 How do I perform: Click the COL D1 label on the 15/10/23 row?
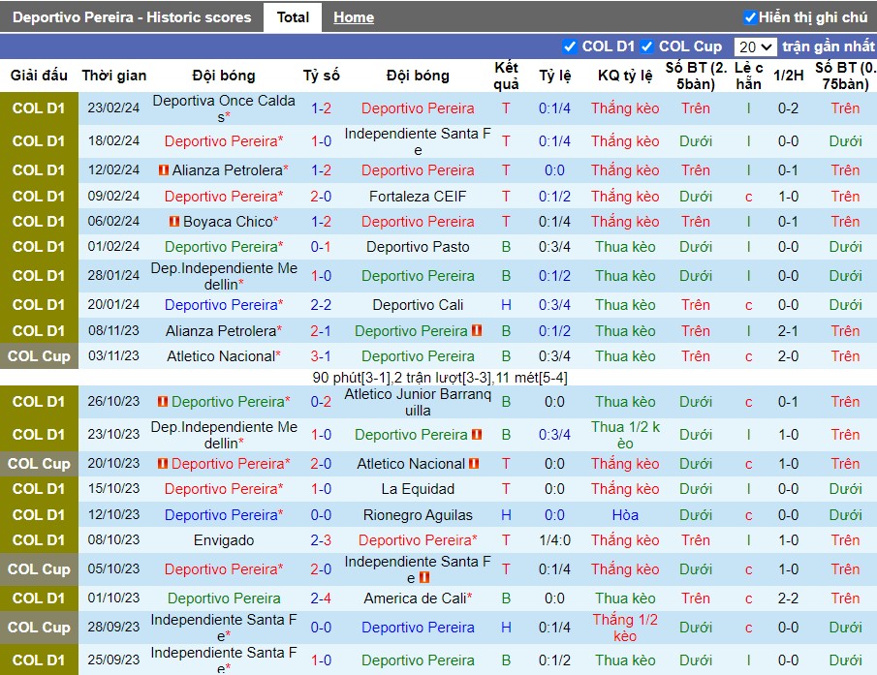(x=39, y=489)
